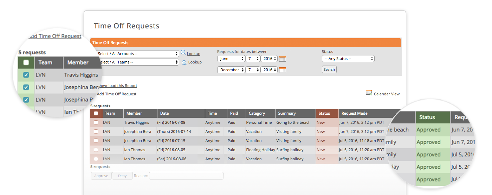
Task: Click the Team column header
Action: (112, 113)
